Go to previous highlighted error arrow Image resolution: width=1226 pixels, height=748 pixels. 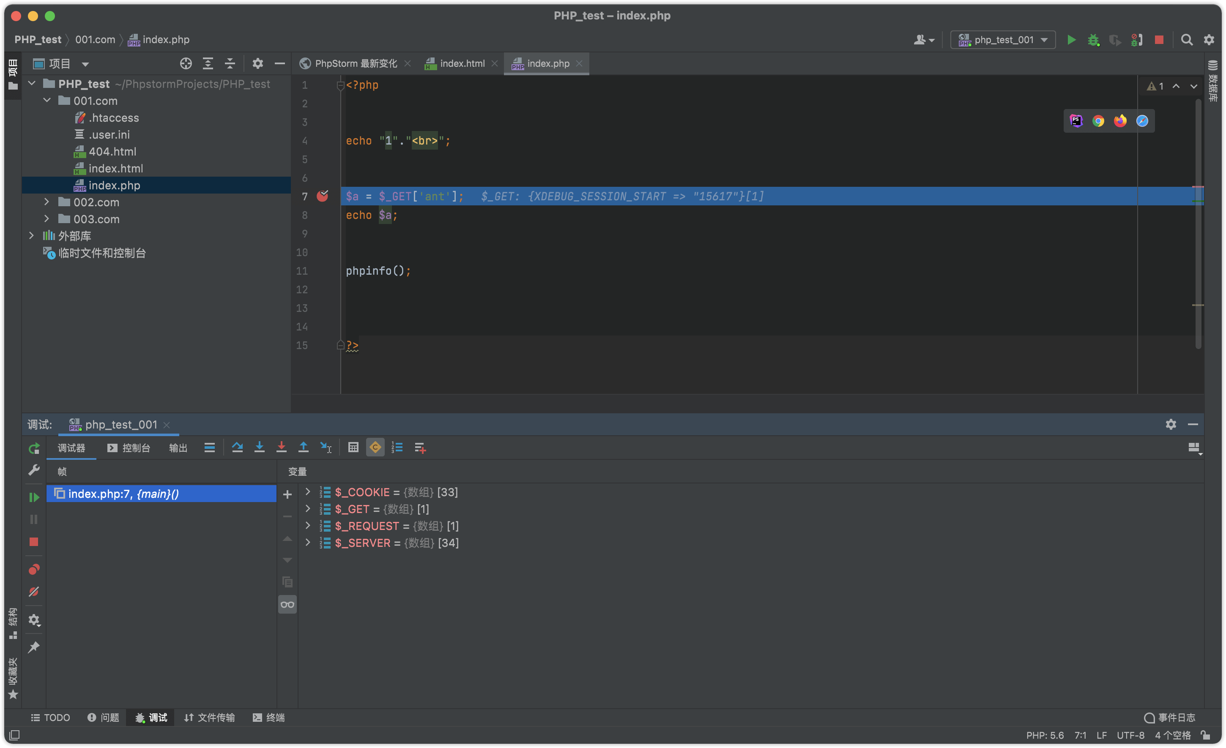coord(1176,86)
